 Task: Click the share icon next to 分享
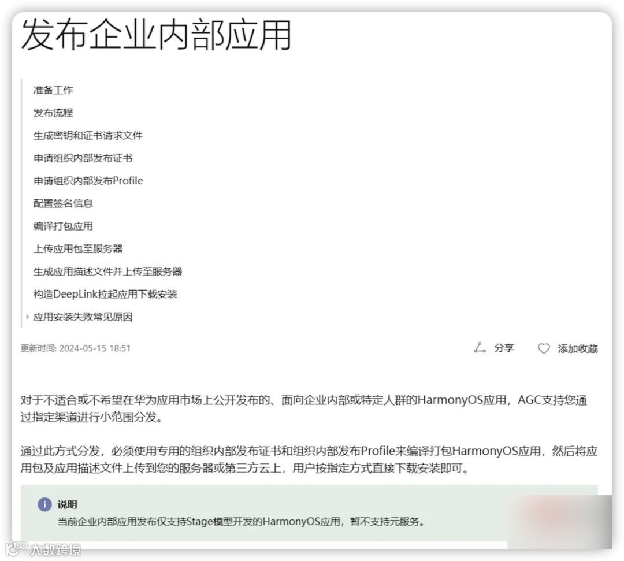(x=480, y=348)
